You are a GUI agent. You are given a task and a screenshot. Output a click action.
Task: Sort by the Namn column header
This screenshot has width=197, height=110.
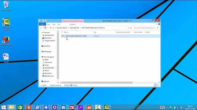click(x=66, y=32)
